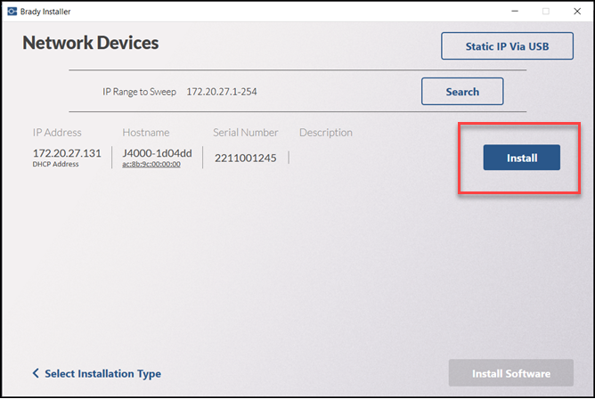
Task: Open Static IP Via USB setup
Action: pyautogui.click(x=507, y=46)
